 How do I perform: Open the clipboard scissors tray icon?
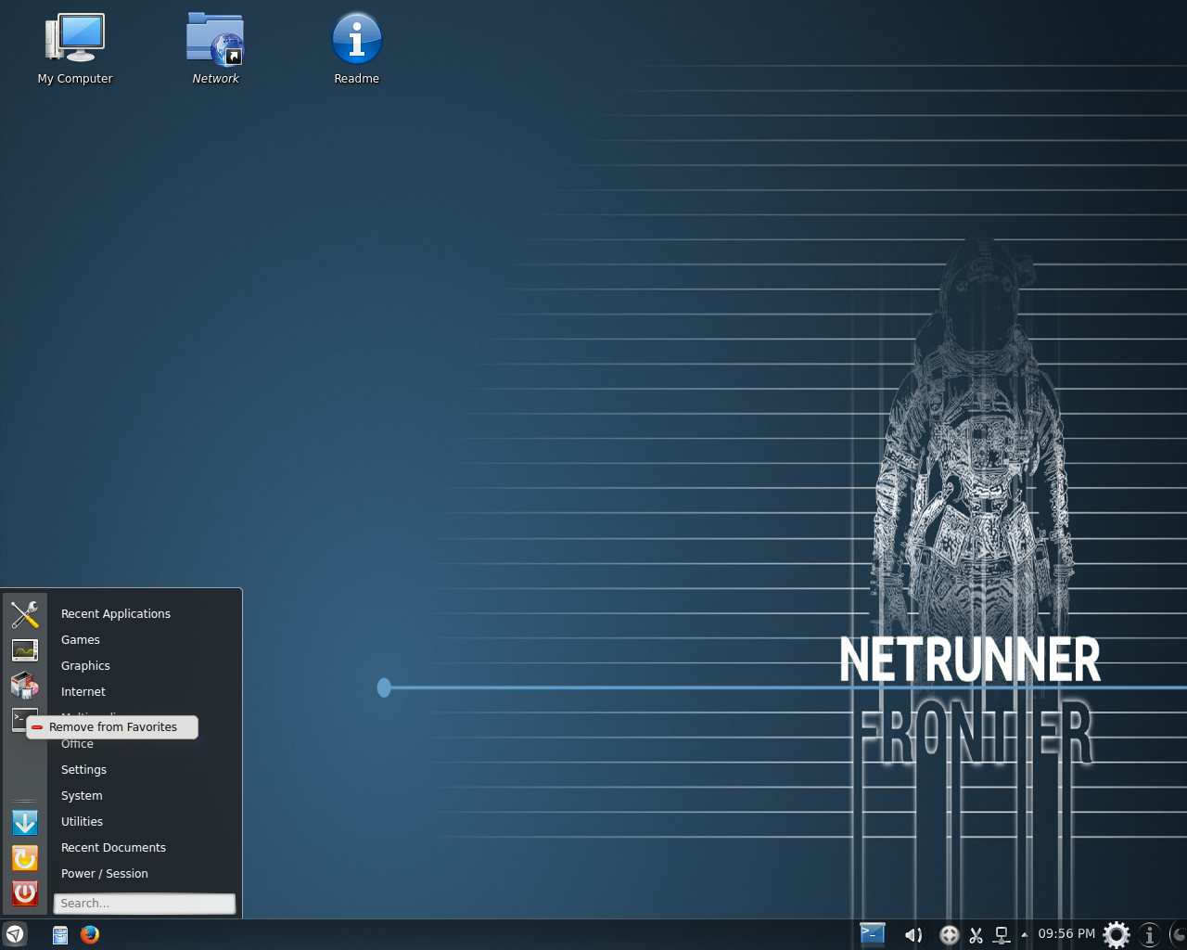tap(976, 935)
